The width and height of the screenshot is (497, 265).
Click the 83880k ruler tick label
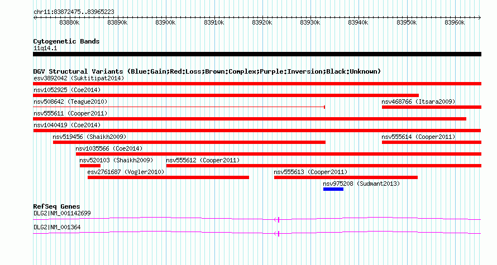[x=69, y=23]
